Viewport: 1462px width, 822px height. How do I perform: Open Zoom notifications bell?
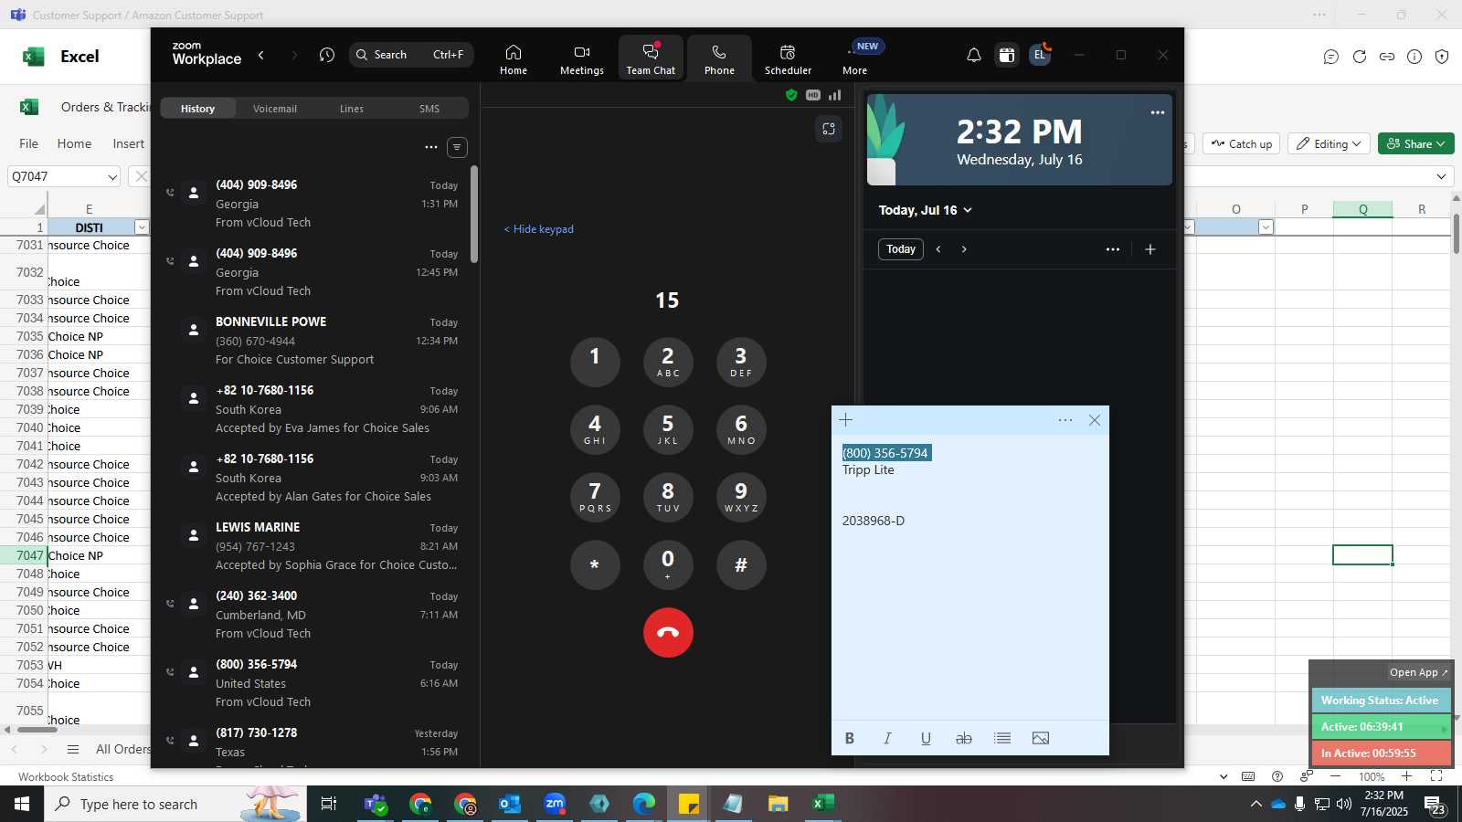point(974,55)
